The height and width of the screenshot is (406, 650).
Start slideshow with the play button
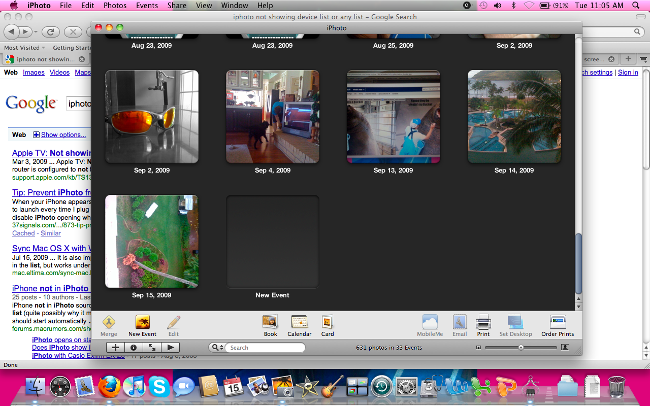tap(171, 348)
